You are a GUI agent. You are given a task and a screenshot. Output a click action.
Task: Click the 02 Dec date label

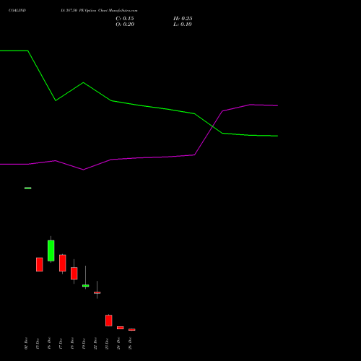click(26, 344)
